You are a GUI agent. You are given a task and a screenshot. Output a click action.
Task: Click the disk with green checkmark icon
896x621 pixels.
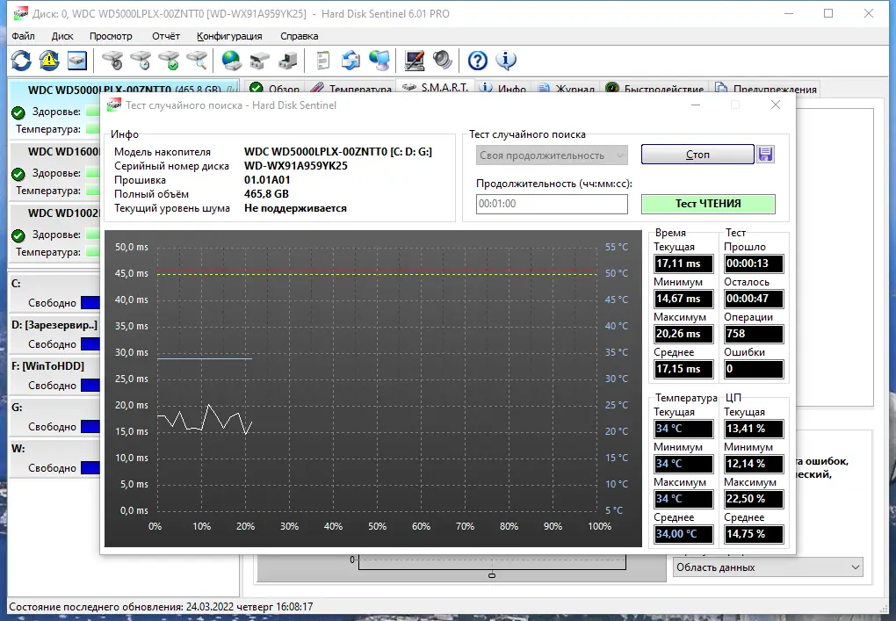coord(170,60)
